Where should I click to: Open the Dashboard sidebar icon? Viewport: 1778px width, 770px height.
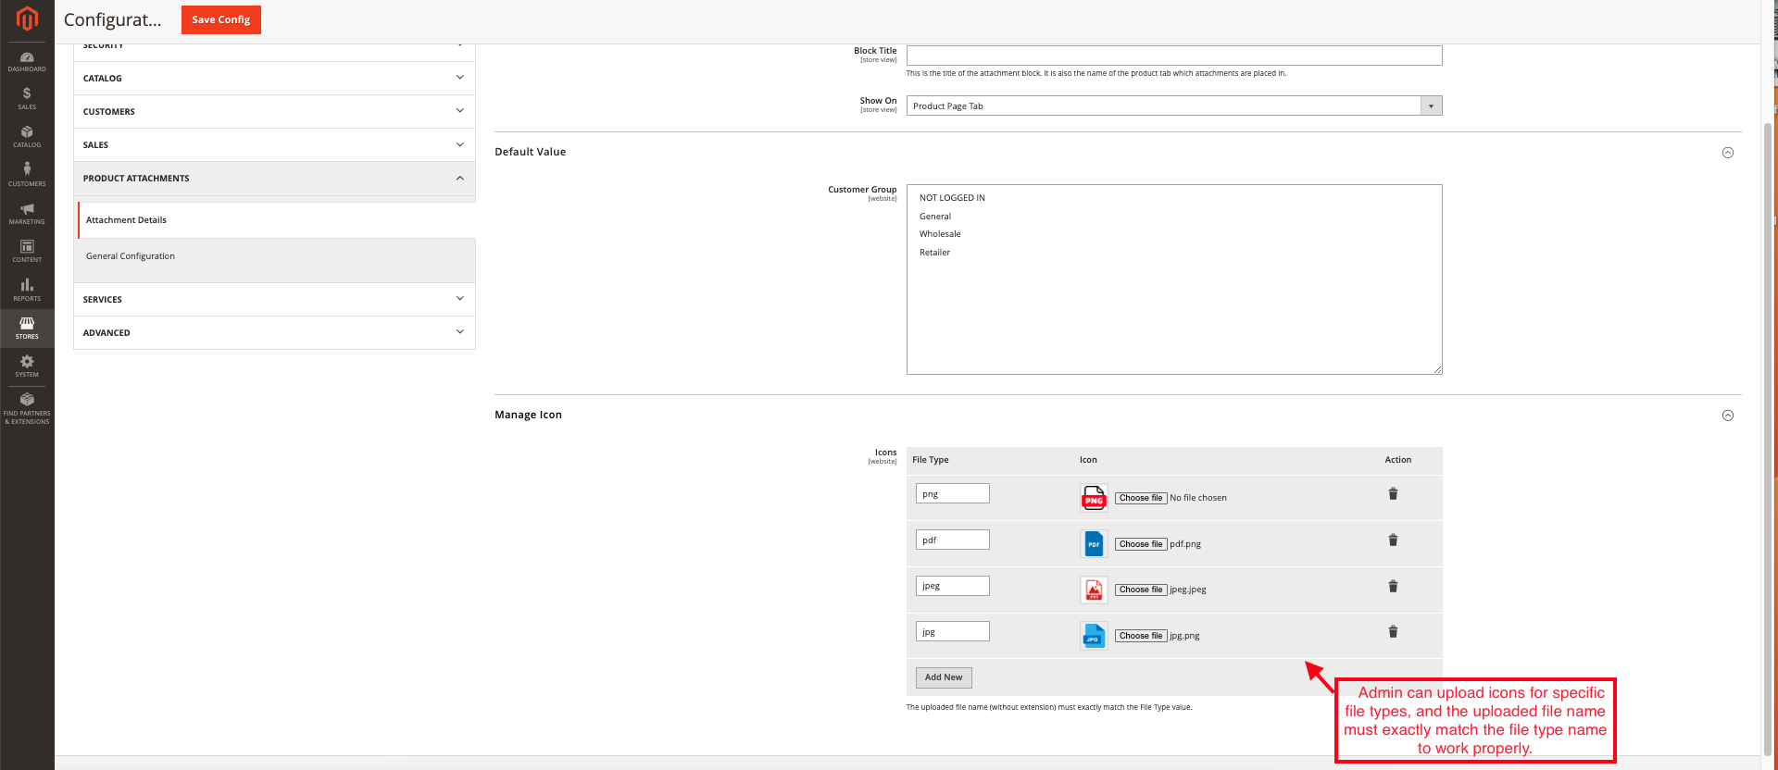point(27,62)
